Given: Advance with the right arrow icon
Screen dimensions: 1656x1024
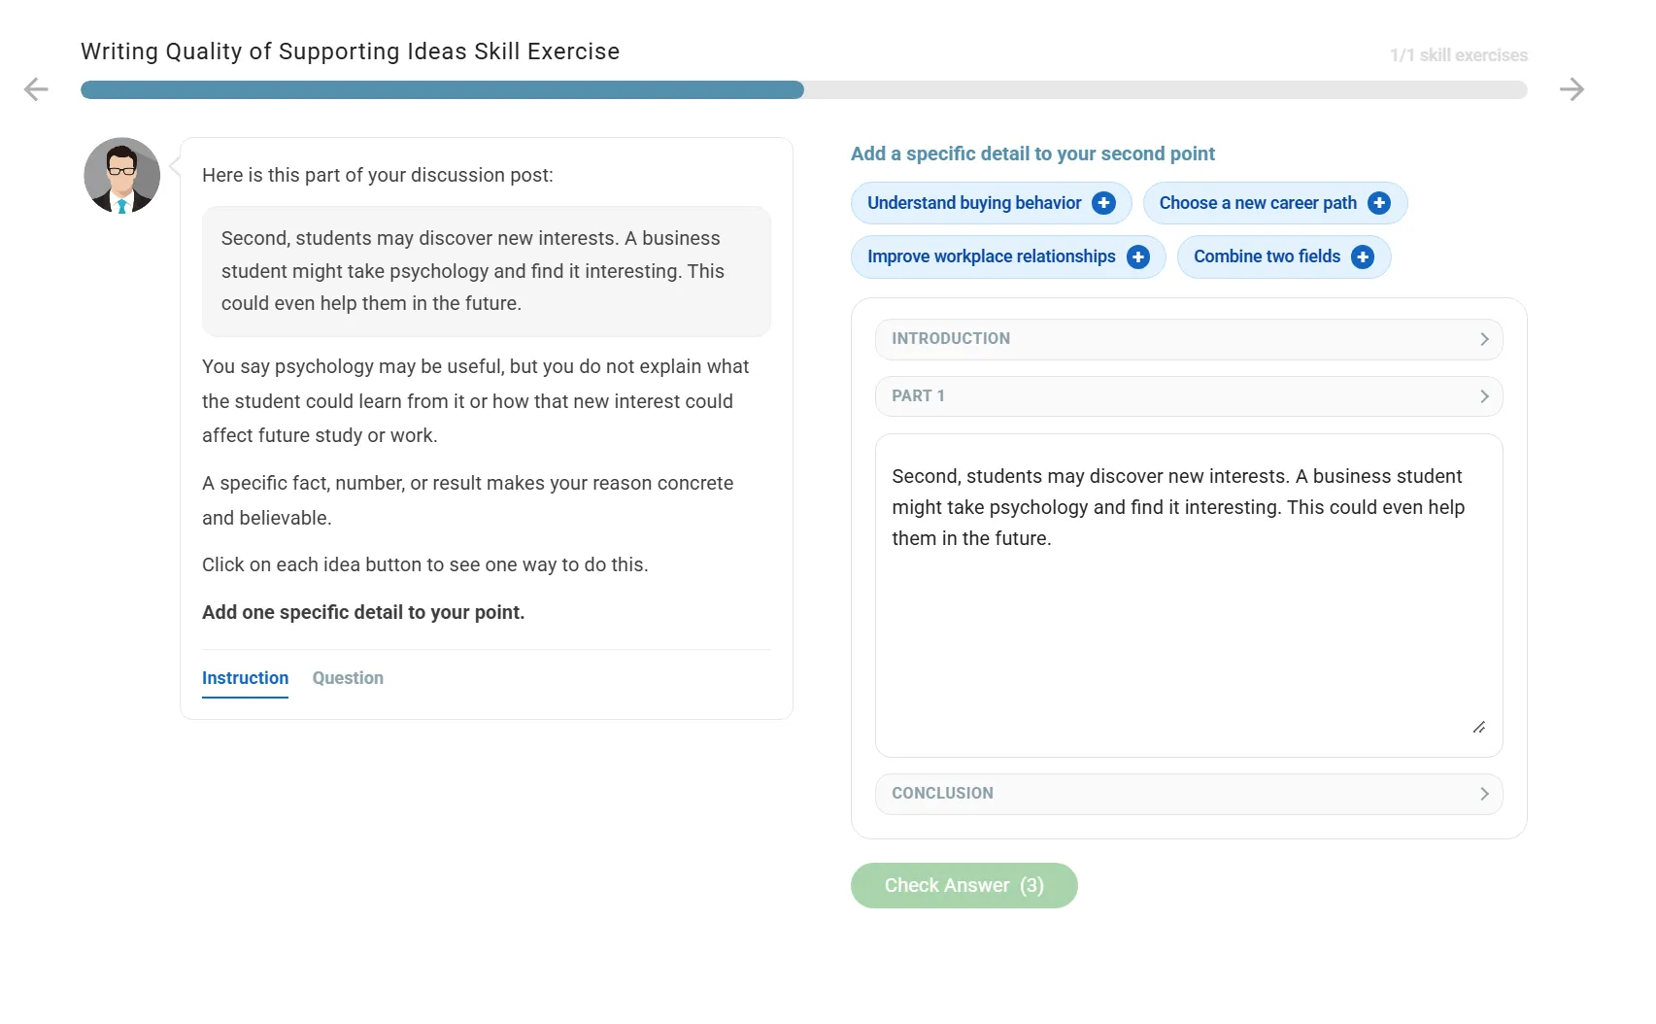Looking at the screenshot, I should [x=1572, y=89].
